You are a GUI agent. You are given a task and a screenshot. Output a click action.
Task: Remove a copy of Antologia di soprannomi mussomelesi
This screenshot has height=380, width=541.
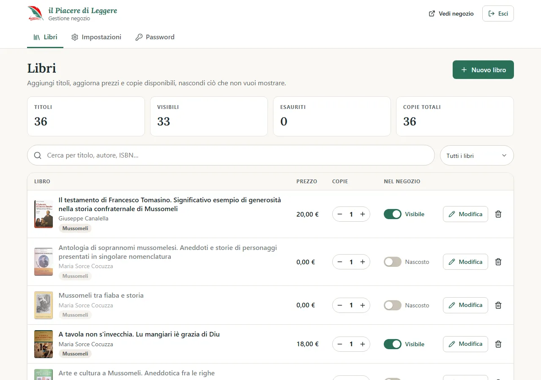tap(340, 262)
